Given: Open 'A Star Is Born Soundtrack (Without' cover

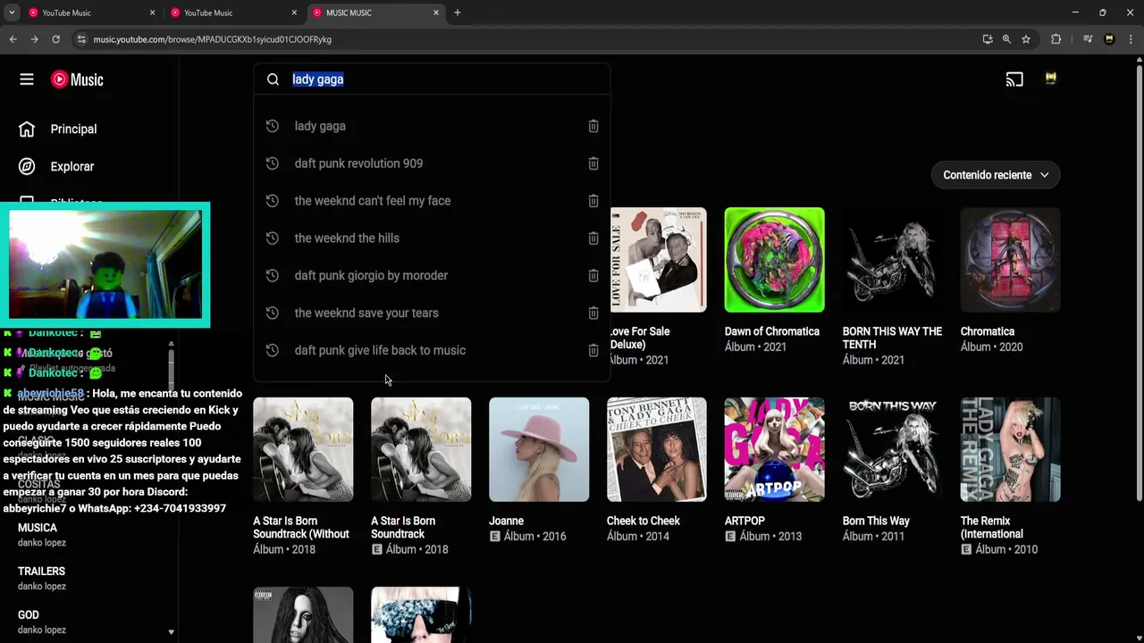Looking at the screenshot, I should (303, 449).
